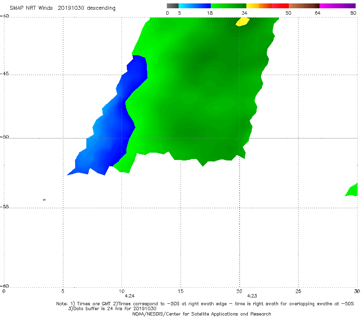361x317 pixels.
Task: Click the longitude label '25' on the bottom axis
Action: (x=298, y=292)
